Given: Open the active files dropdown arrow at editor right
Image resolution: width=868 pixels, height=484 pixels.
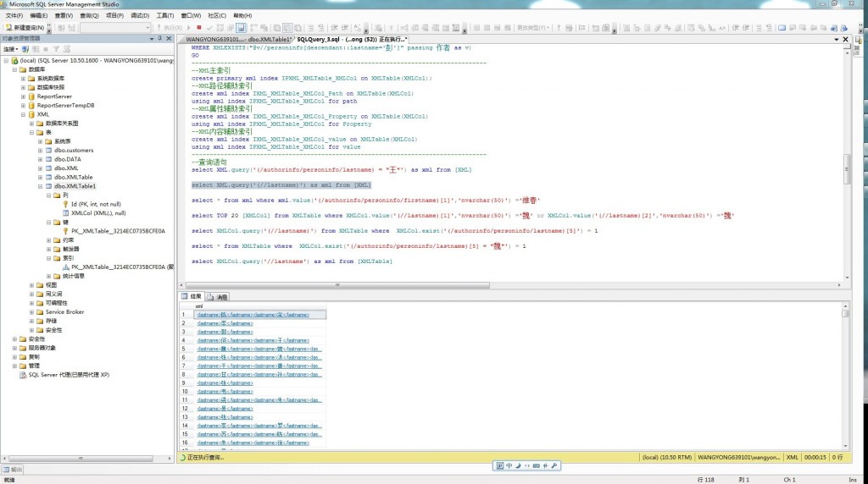Looking at the screenshot, I should pos(837,39).
